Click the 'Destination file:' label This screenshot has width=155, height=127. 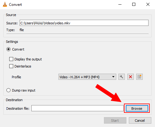tap(18, 109)
